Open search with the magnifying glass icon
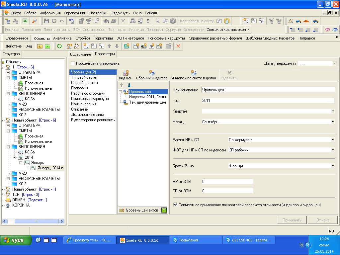340x255 pixels. [34, 21]
